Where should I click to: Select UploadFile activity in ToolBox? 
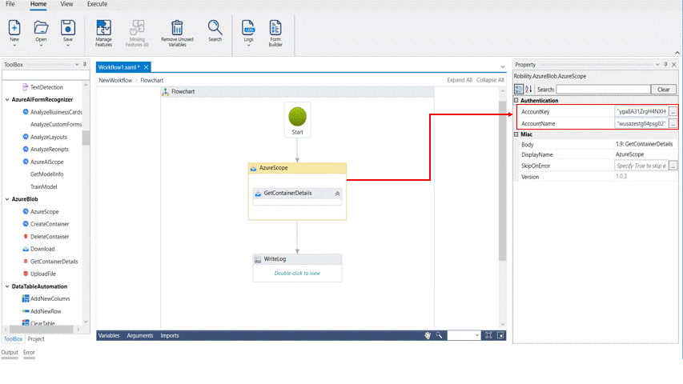click(x=43, y=274)
